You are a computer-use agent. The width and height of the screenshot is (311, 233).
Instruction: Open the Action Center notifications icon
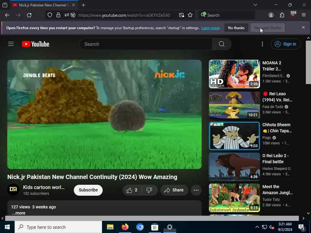coord(302,228)
